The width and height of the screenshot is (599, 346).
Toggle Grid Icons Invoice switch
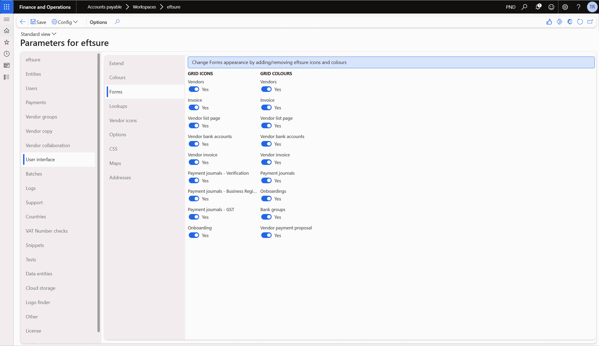coord(194,108)
